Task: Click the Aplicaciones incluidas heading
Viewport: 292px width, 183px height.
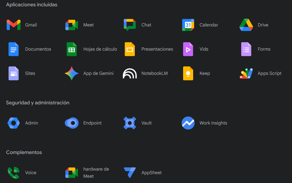Action: tap(32, 5)
